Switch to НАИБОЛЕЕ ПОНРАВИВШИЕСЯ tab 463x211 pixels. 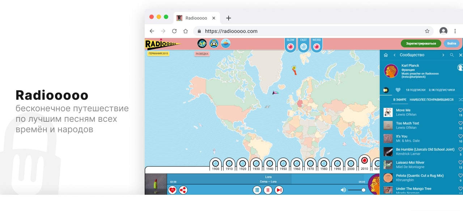point(432,100)
